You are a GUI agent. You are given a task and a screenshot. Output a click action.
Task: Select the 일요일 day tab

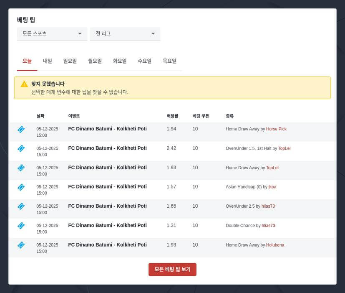tap(71, 61)
